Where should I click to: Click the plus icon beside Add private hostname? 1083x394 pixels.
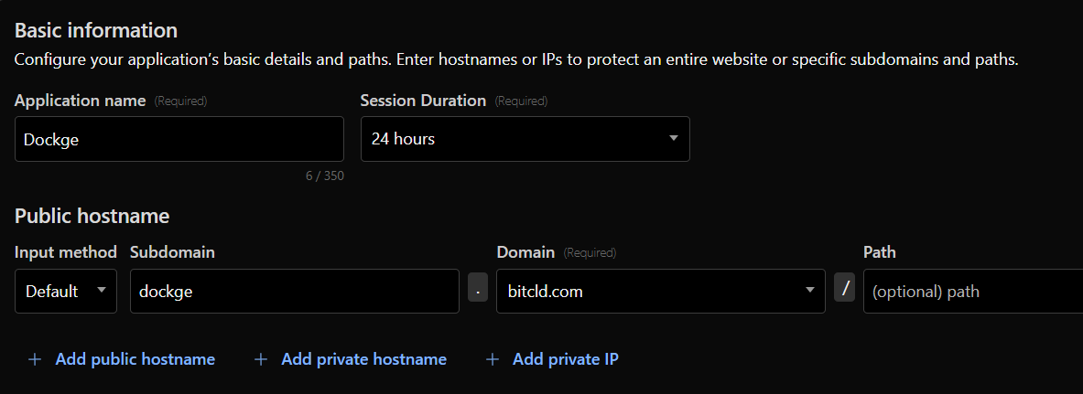pyautogui.click(x=261, y=359)
